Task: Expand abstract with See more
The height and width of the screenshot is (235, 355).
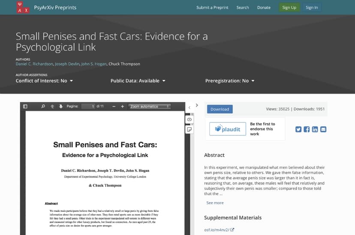Action: (x=215, y=203)
